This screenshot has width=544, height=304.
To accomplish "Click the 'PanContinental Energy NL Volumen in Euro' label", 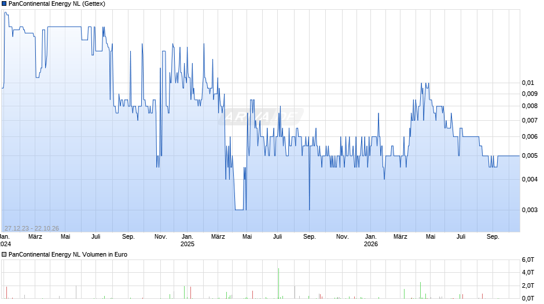I will point(68,254).
